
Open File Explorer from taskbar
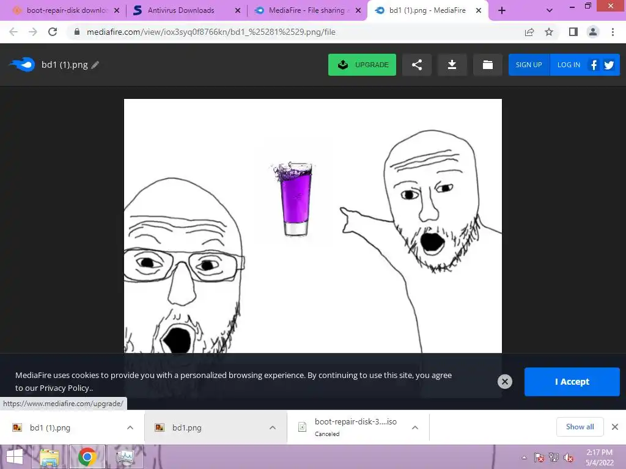tap(50, 457)
